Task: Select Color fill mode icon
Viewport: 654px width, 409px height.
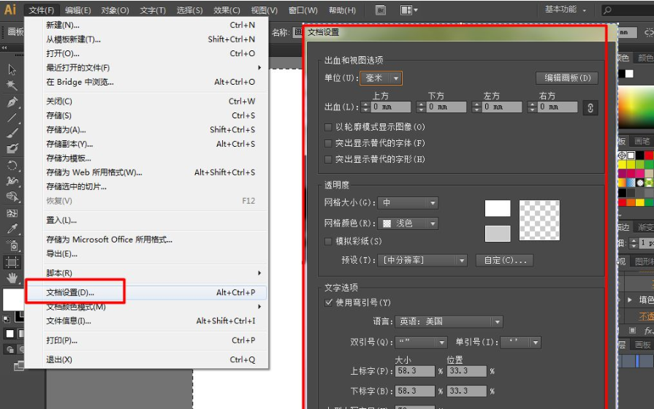Action: point(9,334)
